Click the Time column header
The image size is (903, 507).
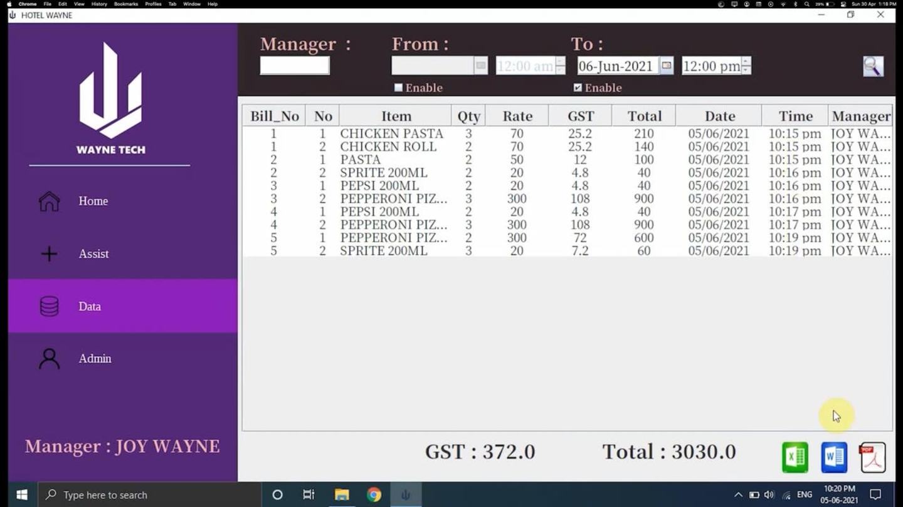[795, 116]
